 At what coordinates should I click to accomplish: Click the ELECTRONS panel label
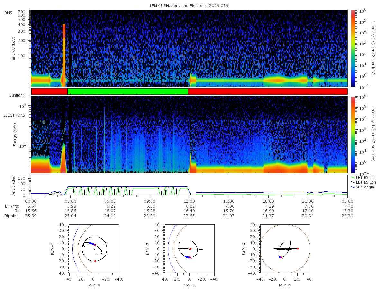[14, 115]
